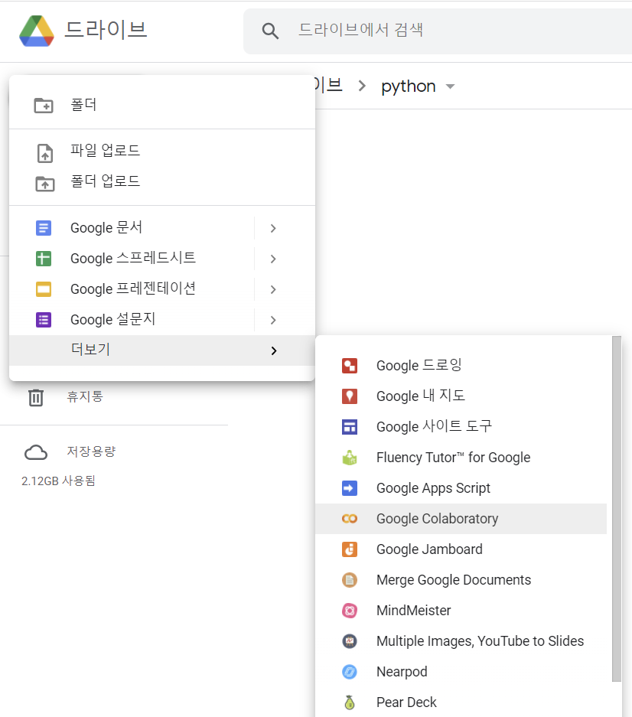Click the folder upload icon
The image size is (632, 717).
(45, 184)
